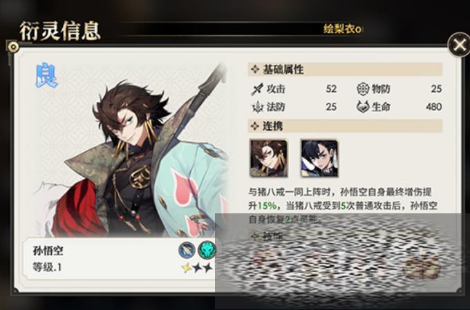Click the round ornament at panel corner
The width and height of the screenshot is (470, 310).
13,47
